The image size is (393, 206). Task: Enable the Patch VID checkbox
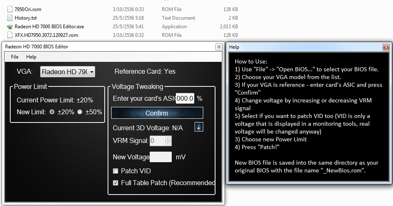tap(116, 171)
